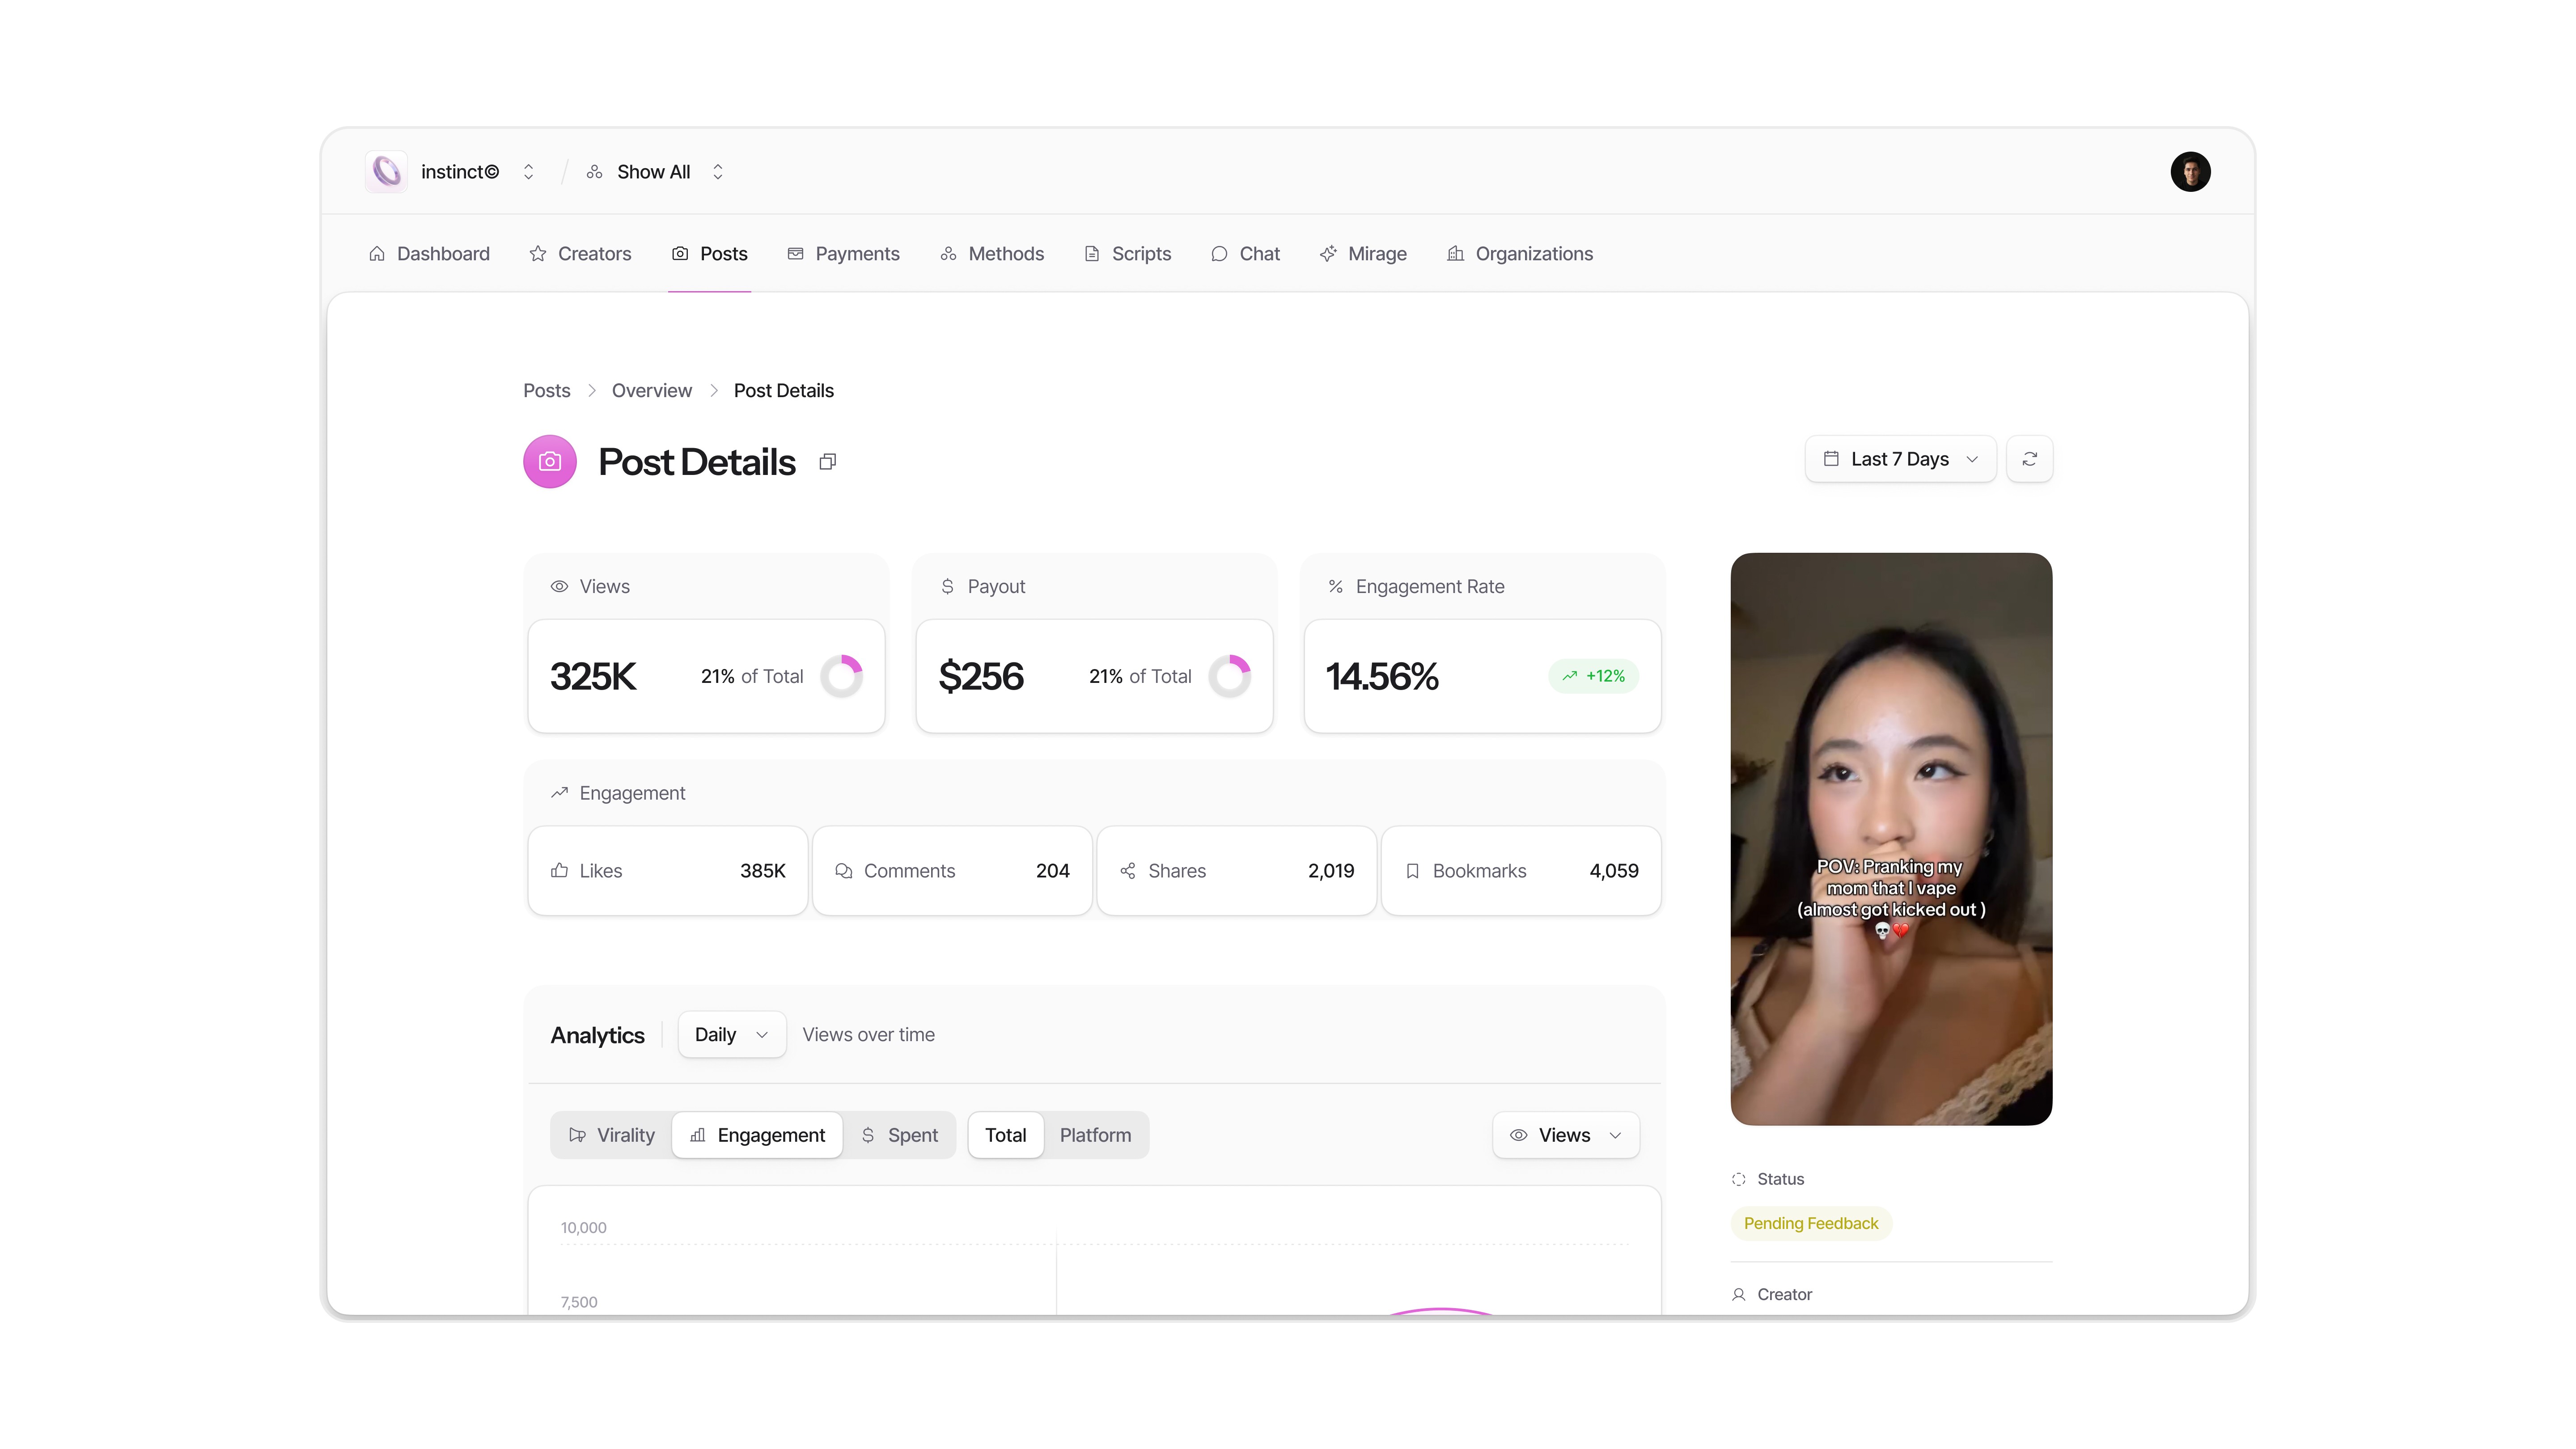
Task: Navigate to Overview via the breadcrumb
Action: (x=651, y=390)
